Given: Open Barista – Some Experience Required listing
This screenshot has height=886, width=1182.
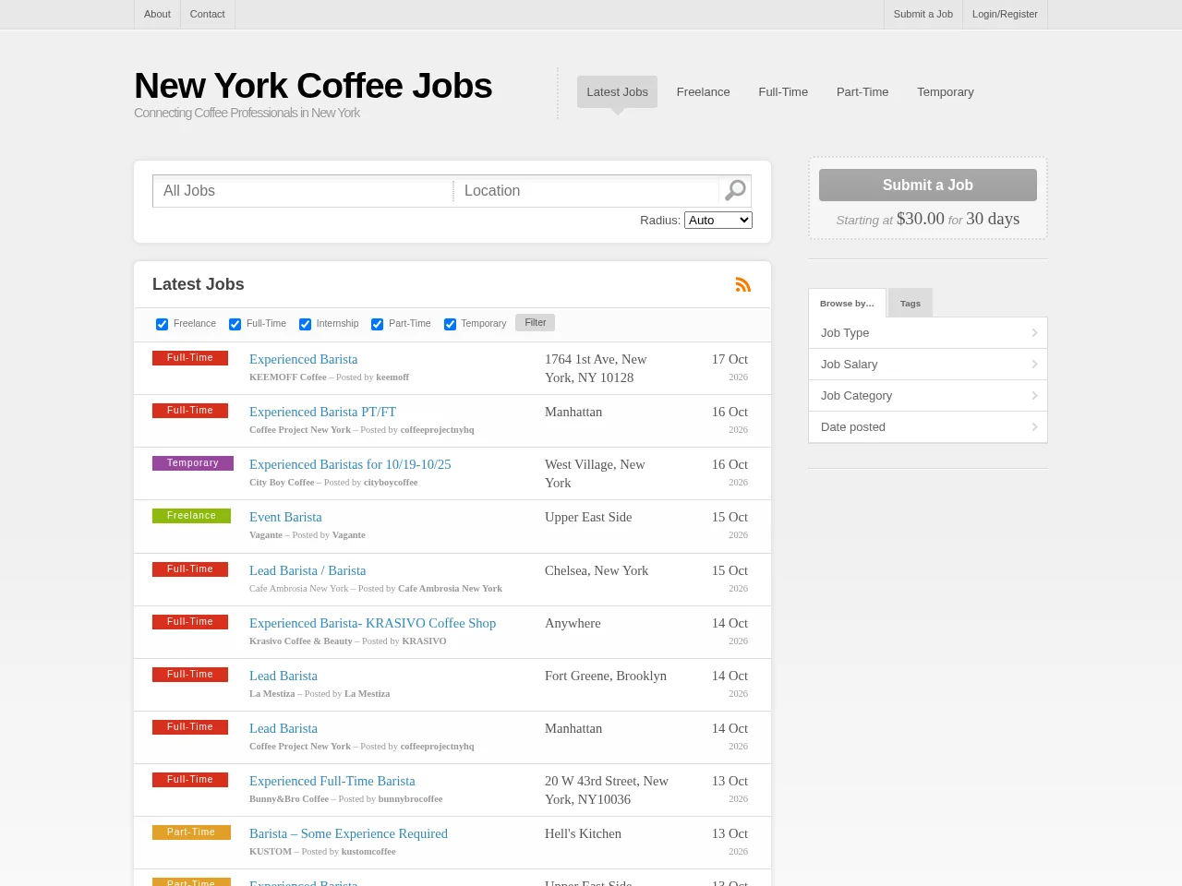Looking at the screenshot, I should click(348, 833).
